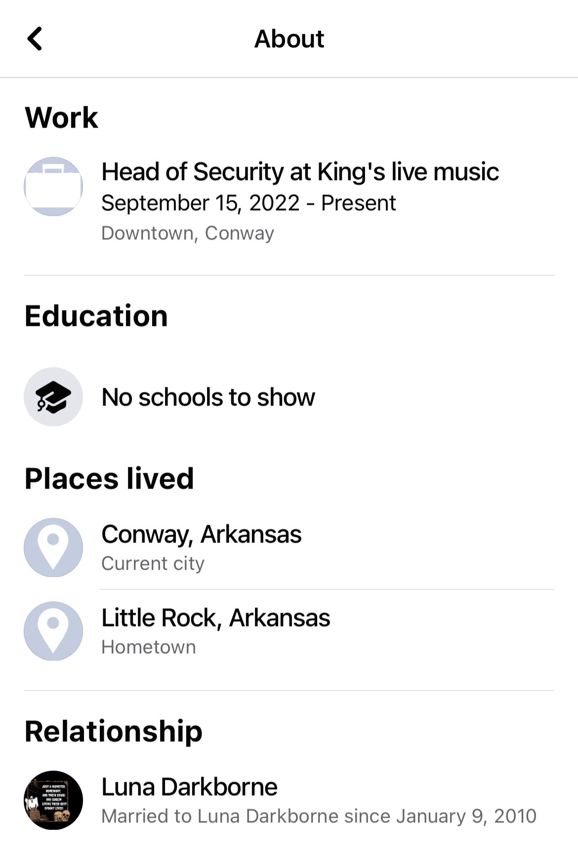Tap the Downtown, Conway location text
This screenshot has height=857, width=578.
[x=188, y=233]
